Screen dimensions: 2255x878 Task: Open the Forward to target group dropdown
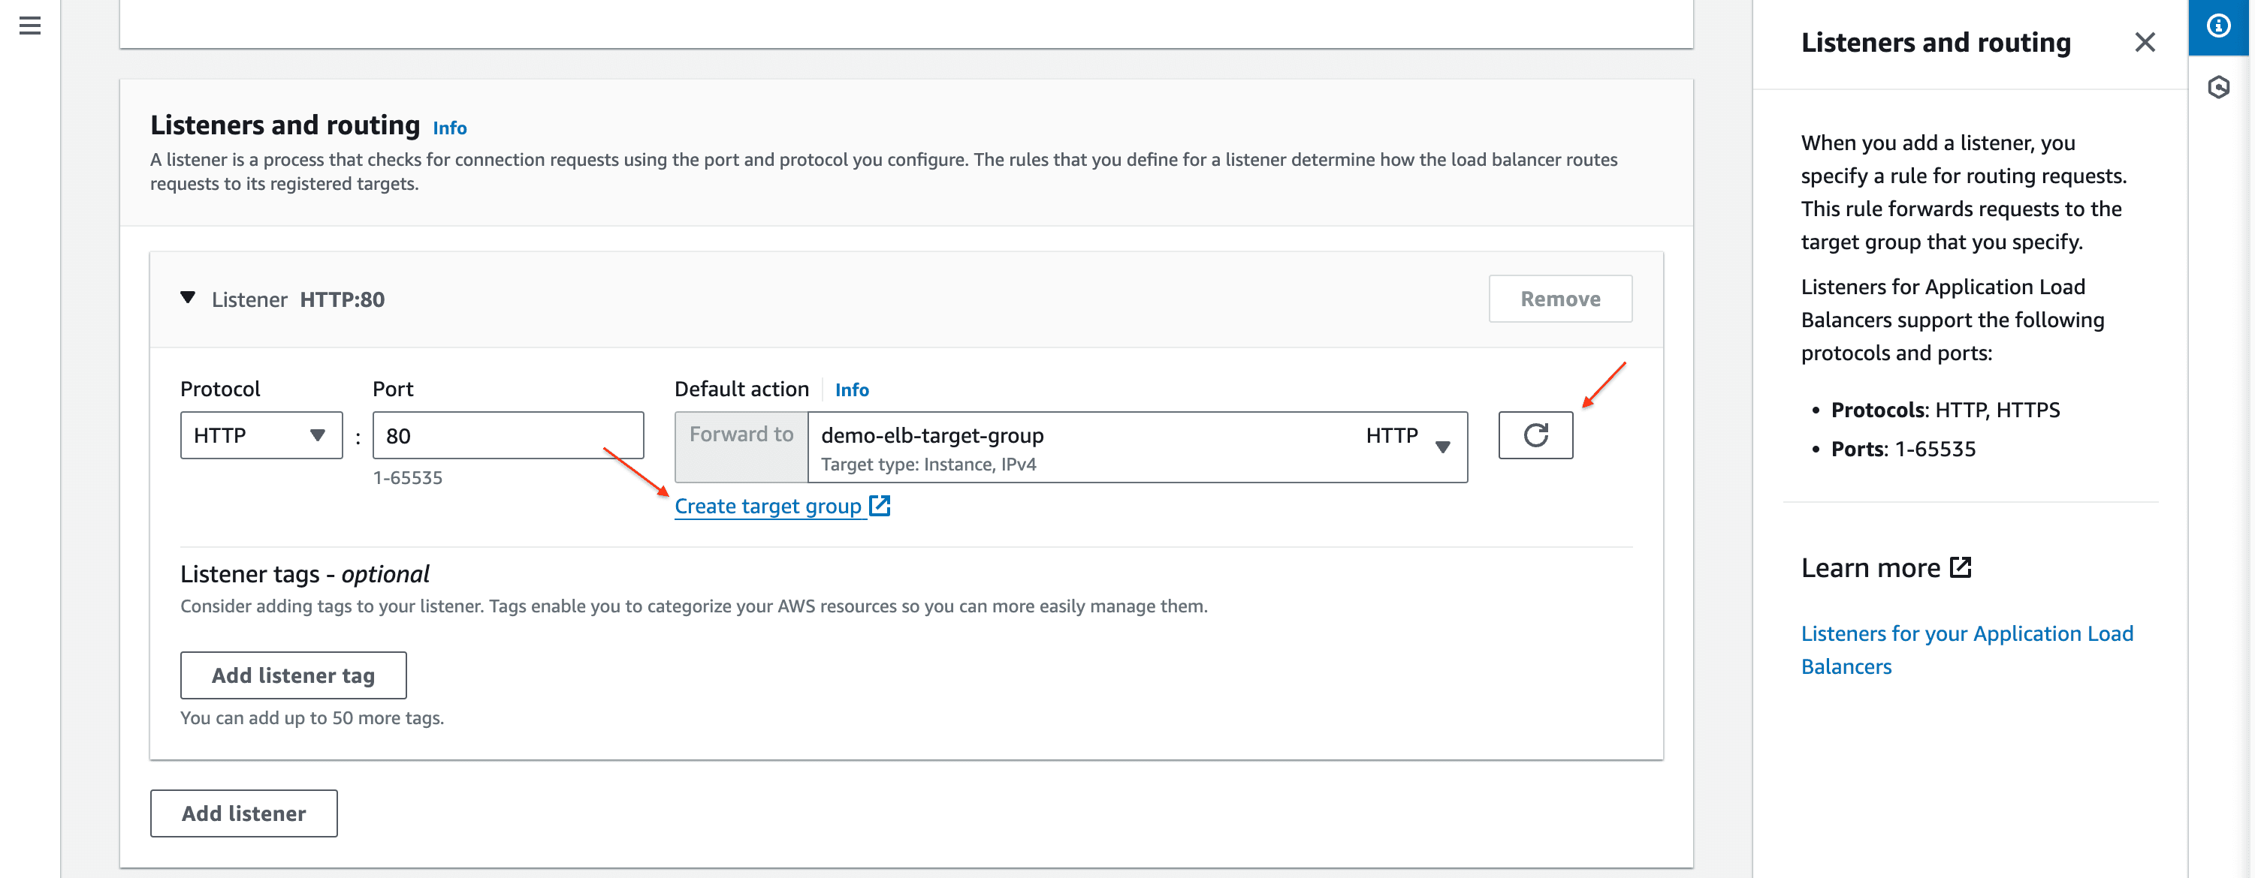[x=1137, y=446]
